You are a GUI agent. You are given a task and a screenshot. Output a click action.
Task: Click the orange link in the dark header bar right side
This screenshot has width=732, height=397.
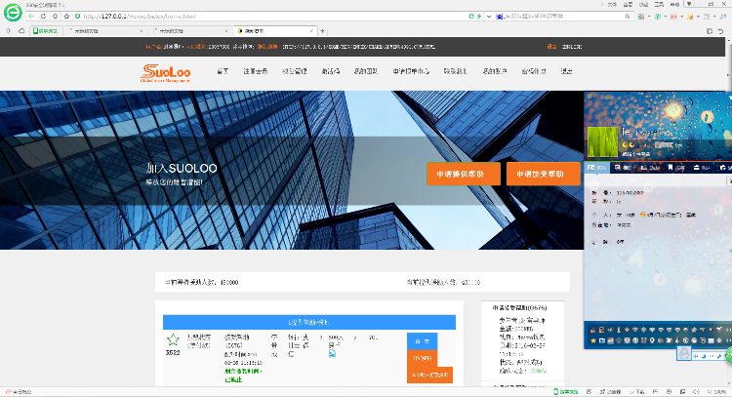[x=551, y=47]
